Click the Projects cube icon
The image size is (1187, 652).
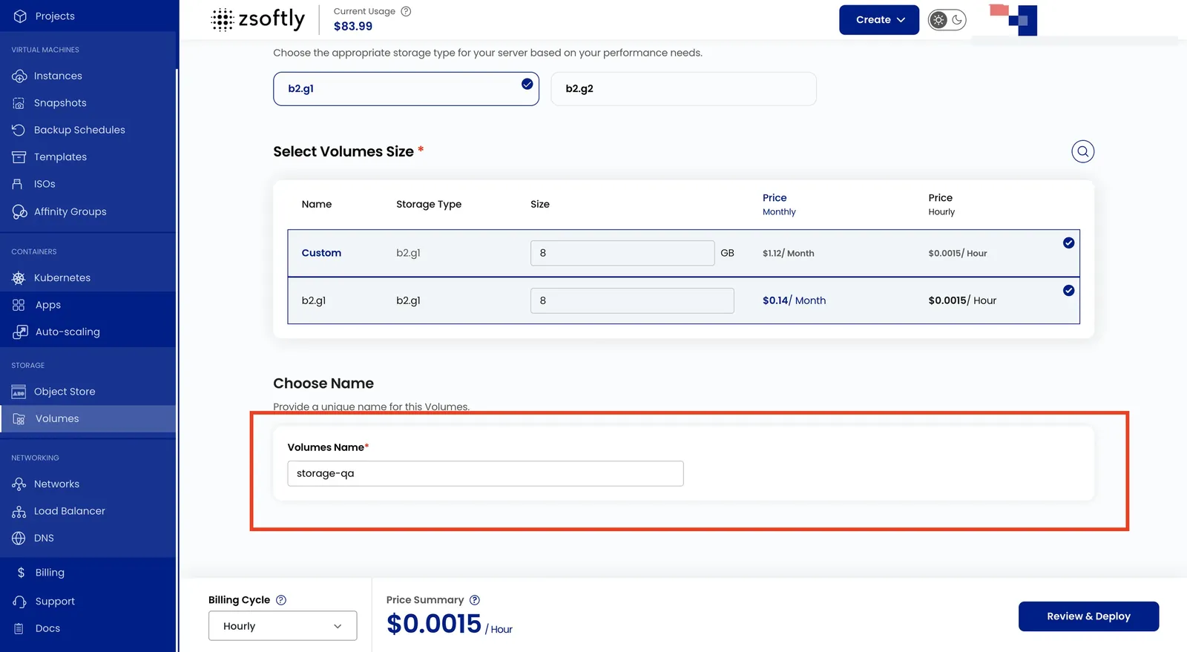point(20,16)
